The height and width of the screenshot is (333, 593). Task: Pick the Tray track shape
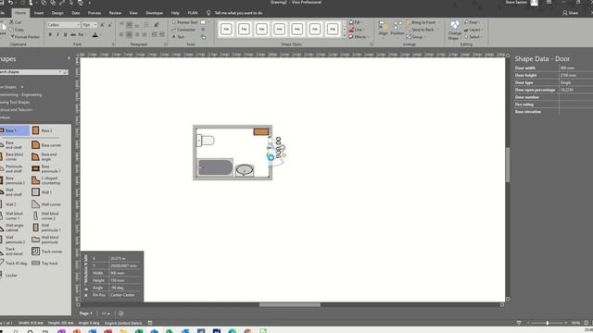45,263
